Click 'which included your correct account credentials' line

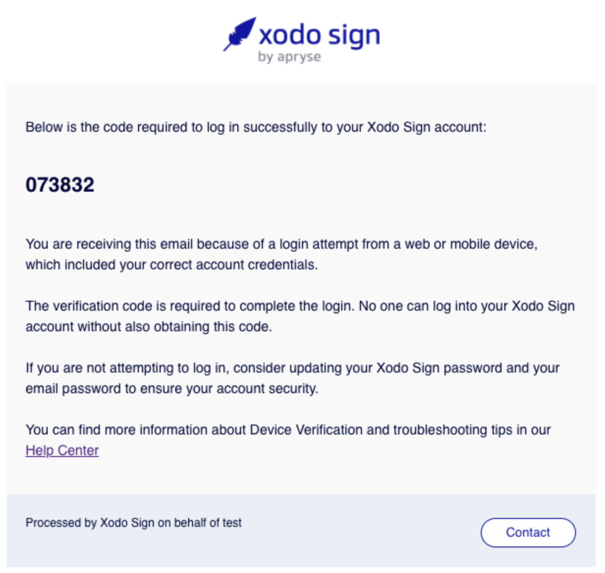tap(172, 265)
